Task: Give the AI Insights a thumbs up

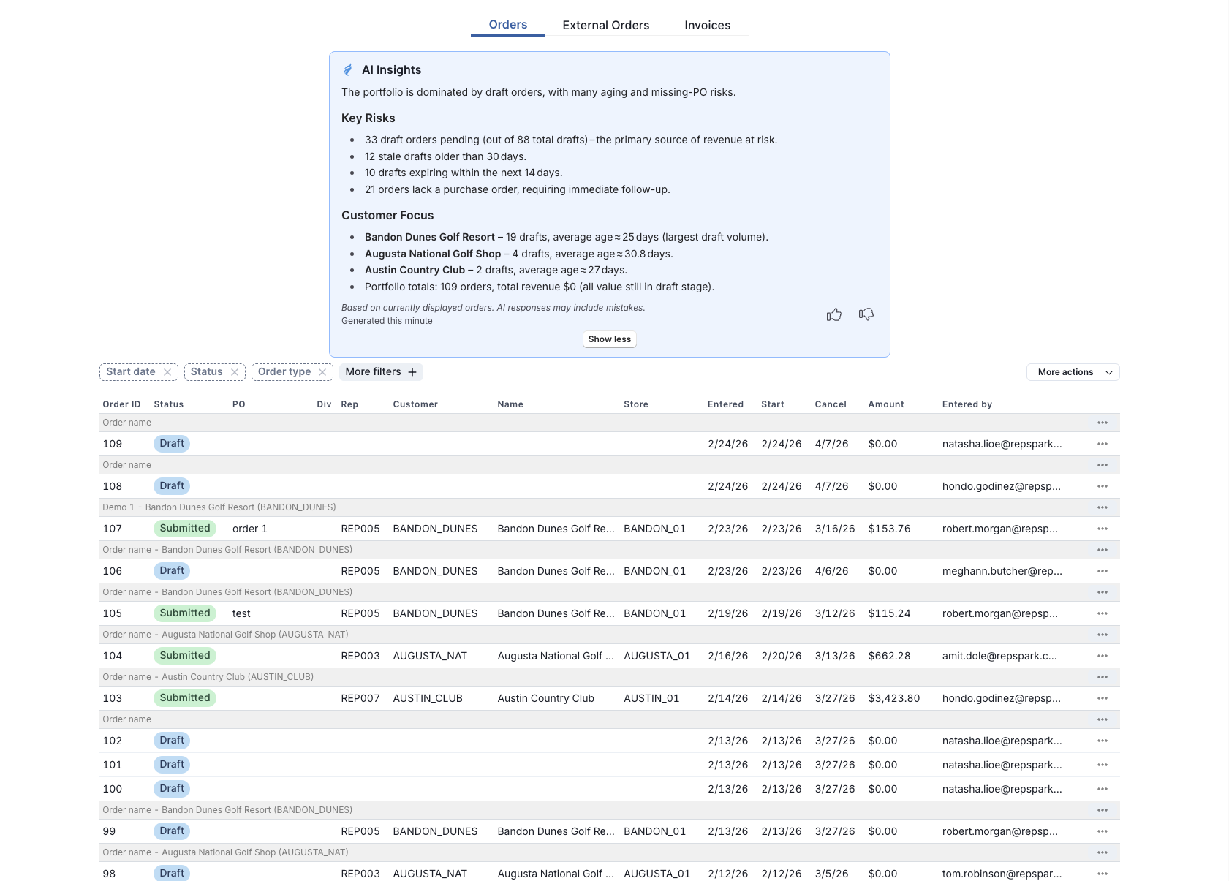Action: click(x=834, y=314)
